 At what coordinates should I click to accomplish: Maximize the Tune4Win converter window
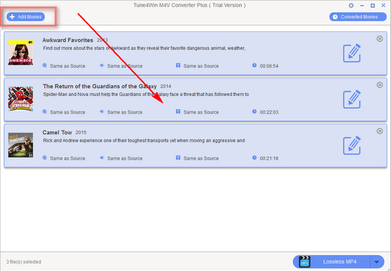[373, 5]
